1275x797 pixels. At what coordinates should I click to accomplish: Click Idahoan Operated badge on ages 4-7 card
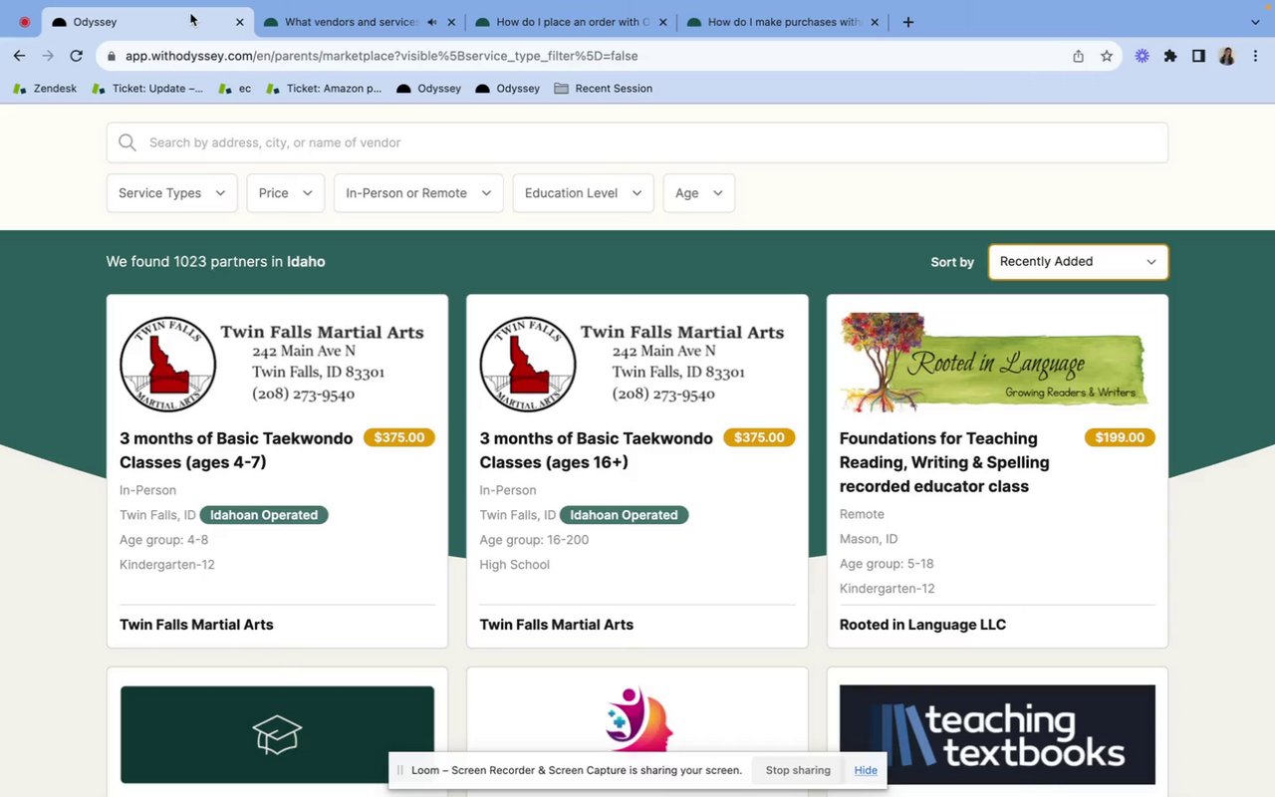264,515
